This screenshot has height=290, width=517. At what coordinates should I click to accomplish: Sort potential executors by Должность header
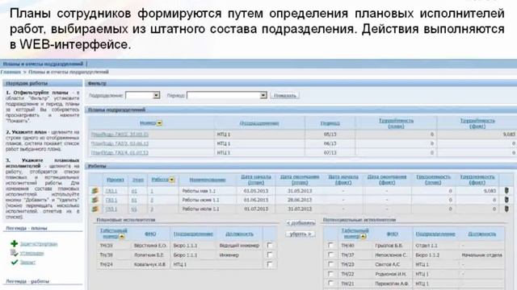(x=481, y=234)
